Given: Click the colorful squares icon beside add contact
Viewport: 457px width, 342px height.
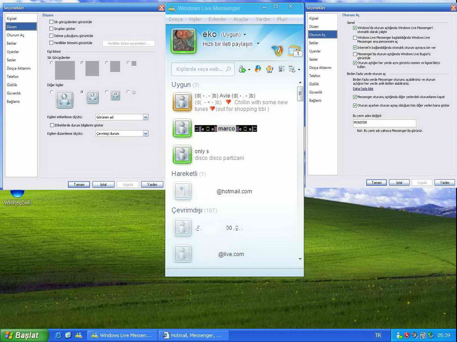Looking at the screenshot, I should point(258,69).
